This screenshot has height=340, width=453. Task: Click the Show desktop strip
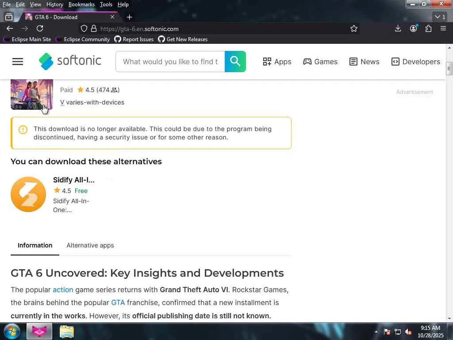coord(450,332)
